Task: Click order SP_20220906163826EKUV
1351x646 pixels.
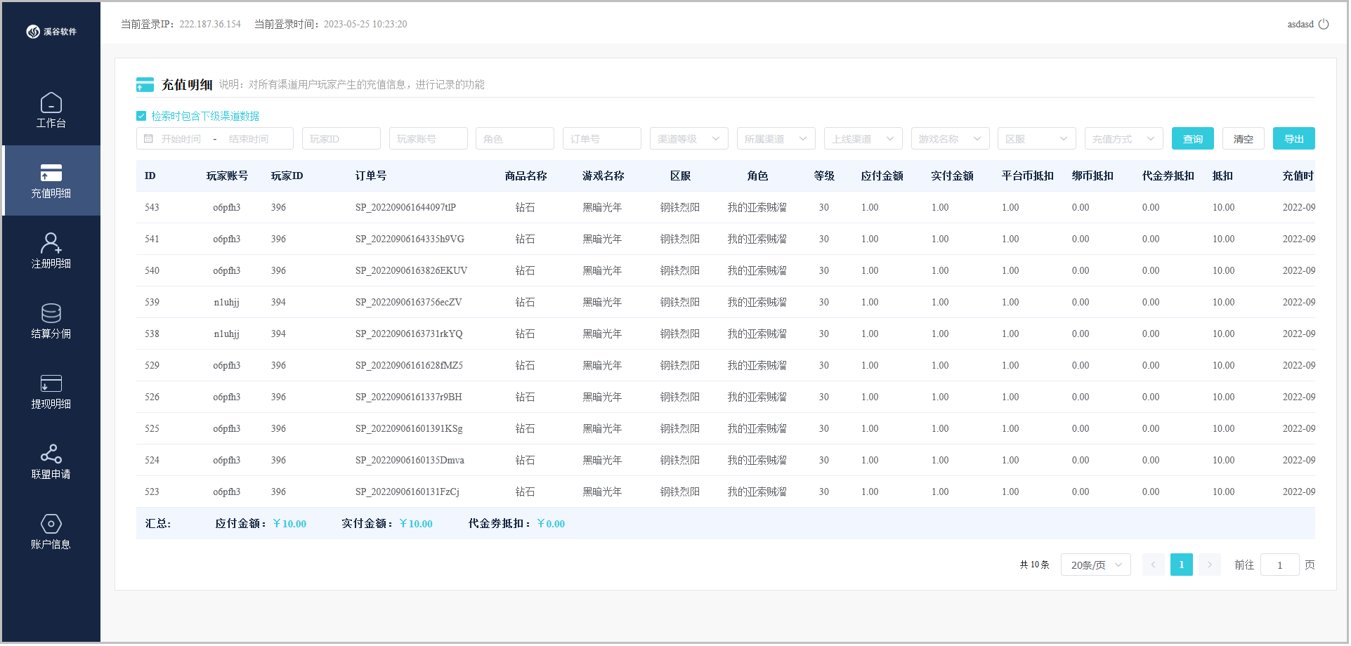Action: click(411, 271)
